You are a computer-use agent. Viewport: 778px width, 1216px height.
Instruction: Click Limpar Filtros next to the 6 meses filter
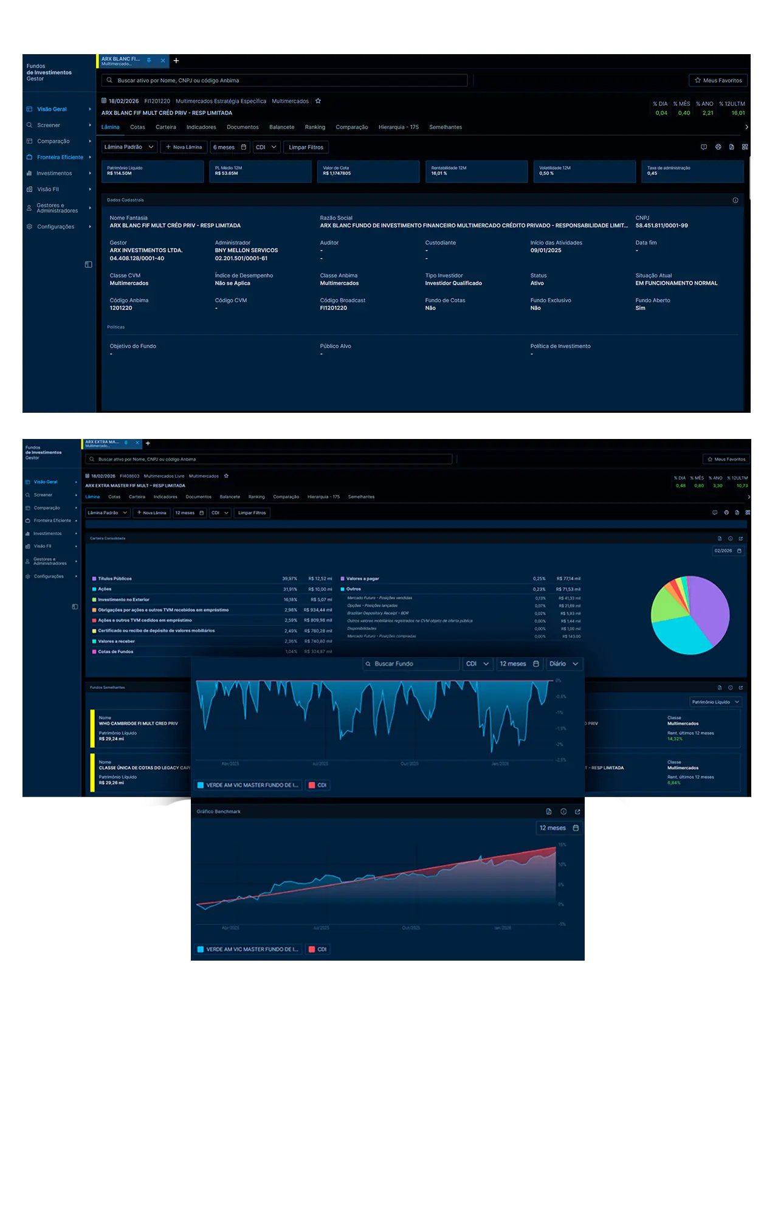[x=306, y=147]
